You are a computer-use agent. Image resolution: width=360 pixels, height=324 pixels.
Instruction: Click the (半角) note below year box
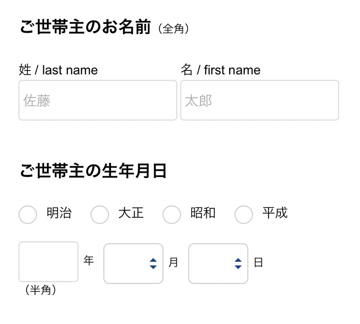(41, 290)
